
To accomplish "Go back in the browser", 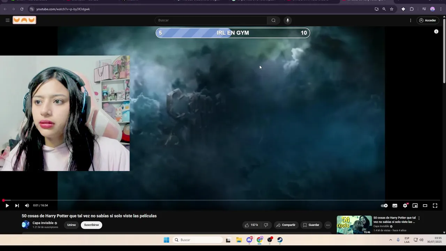I will pyautogui.click(x=5, y=9).
